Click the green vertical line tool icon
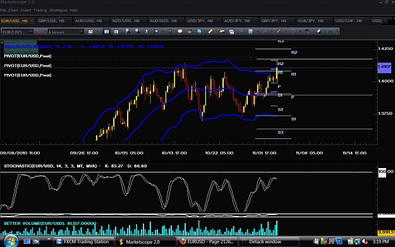The width and height of the screenshot is (395, 247). [171, 32]
